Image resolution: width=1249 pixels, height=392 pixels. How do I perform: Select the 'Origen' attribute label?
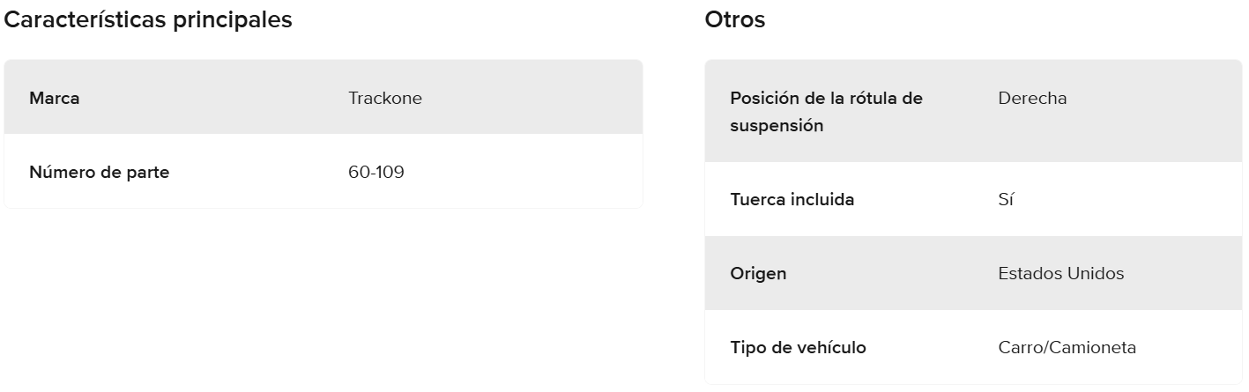click(x=758, y=274)
